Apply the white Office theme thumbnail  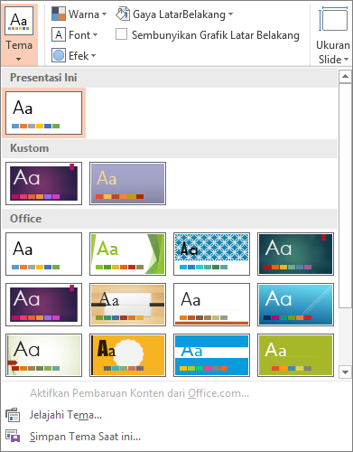point(43,254)
